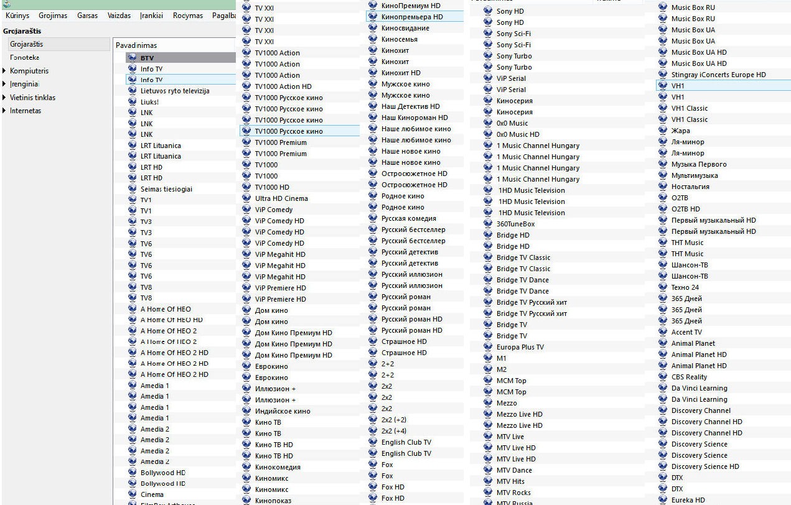Expand the Internetas sidebar section

click(4, 111)
